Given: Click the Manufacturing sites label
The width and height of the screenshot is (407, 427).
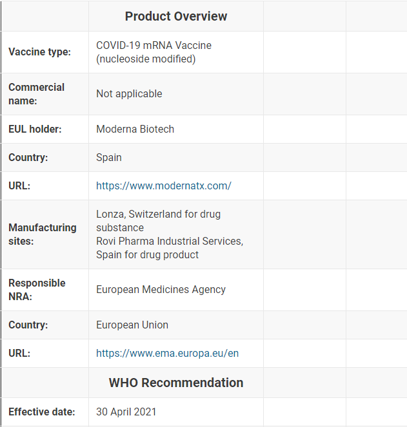Looking at the screenshot, I should (43, 234).
